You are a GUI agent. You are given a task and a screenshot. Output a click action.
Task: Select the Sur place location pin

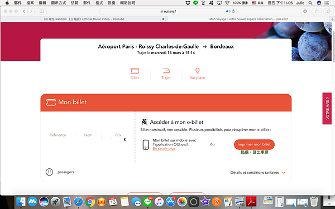tap(198, 71)
